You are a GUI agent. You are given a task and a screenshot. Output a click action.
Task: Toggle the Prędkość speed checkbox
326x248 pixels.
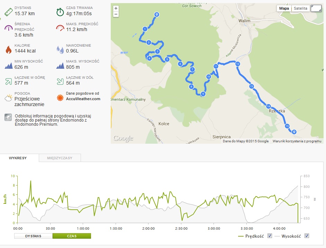[270, 236]
